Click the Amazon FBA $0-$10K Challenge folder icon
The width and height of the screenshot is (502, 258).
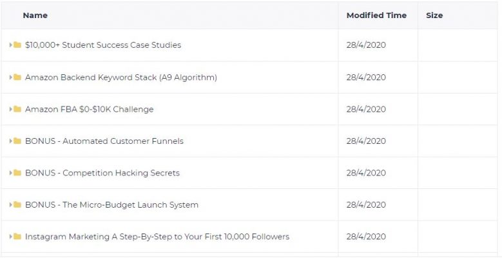point(17,109)
